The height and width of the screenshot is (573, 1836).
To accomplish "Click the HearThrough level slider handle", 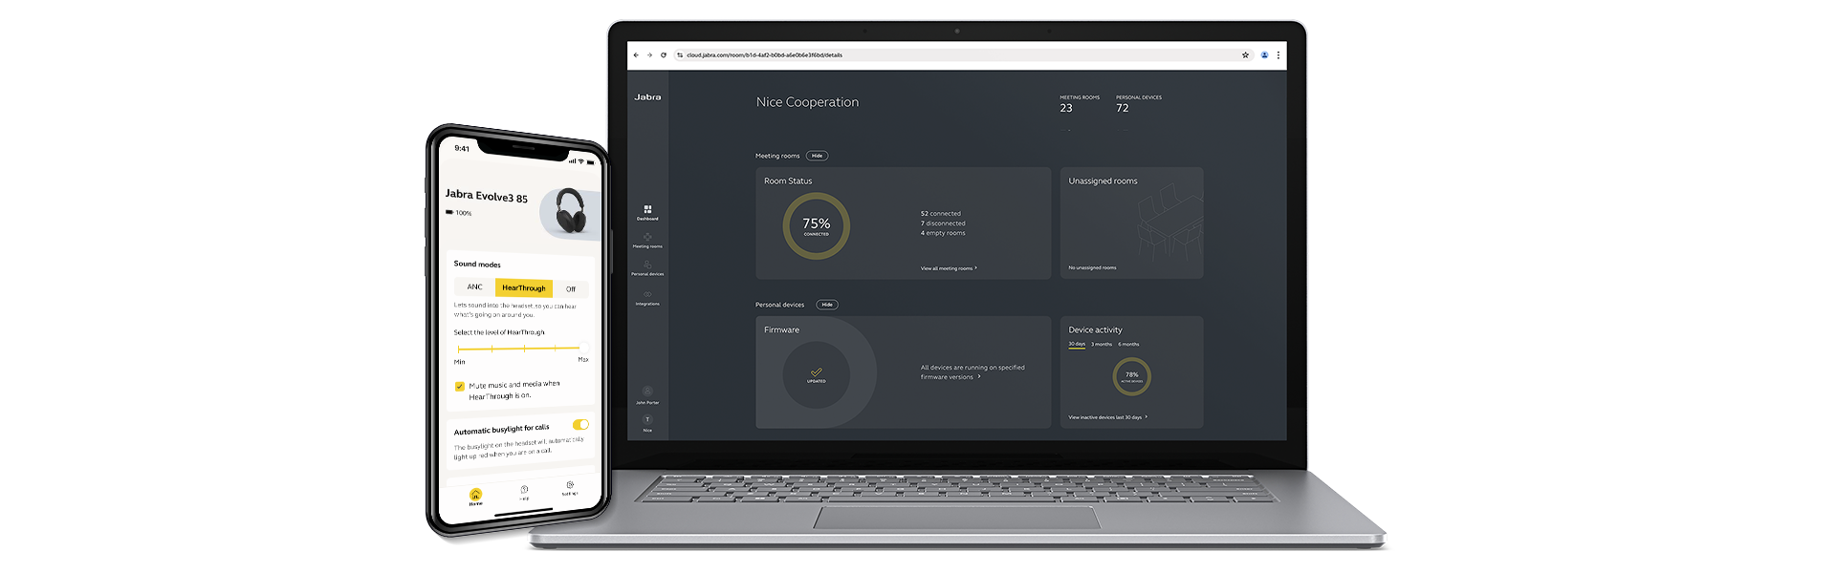I will [583, 348].
